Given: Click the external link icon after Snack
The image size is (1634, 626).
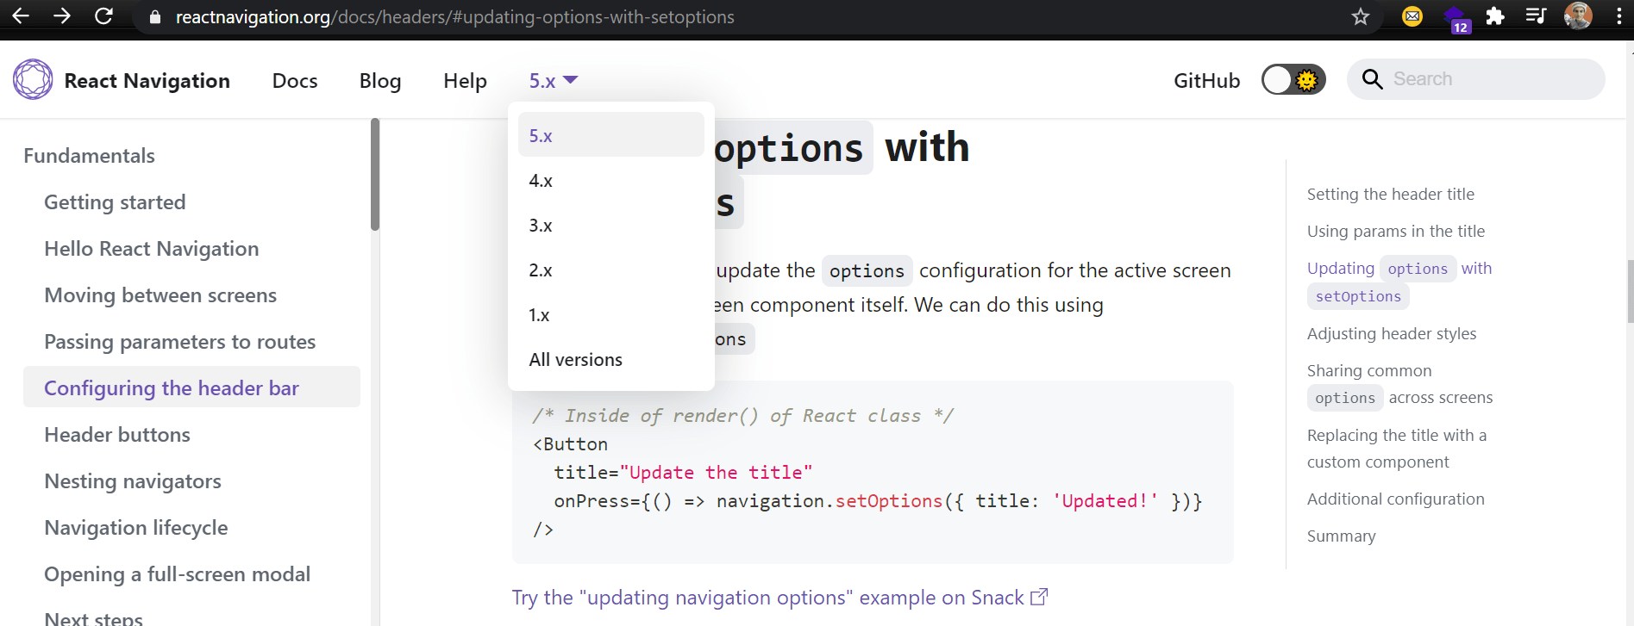Looking at the screenshot, I should pos(1039,597).
